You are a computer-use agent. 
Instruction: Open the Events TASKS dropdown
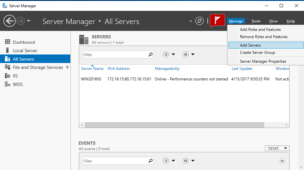click(x=277, y=148)
